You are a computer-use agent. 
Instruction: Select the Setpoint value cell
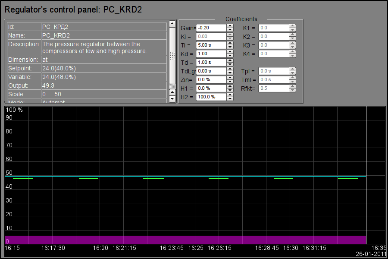click(103, 68)
